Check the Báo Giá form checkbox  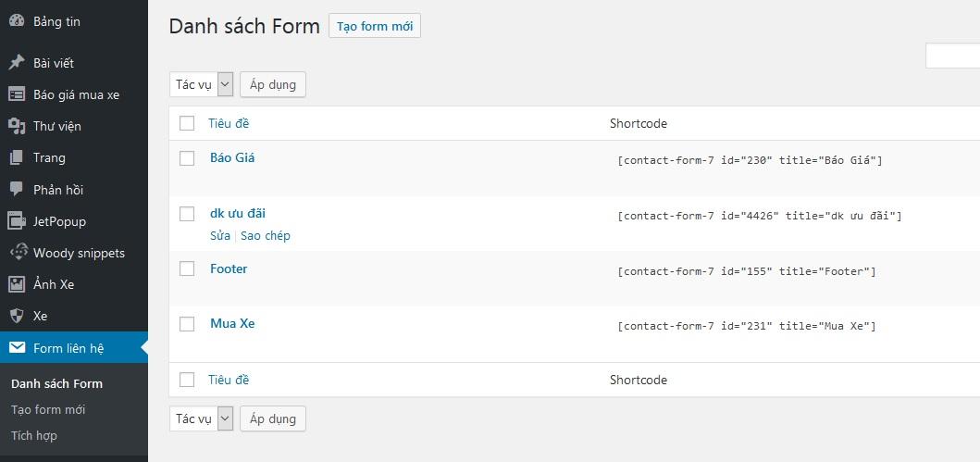[x=187, y=158]
